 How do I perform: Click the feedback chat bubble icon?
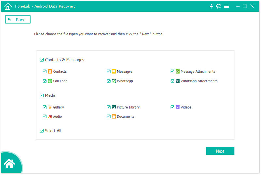(219, 7)
